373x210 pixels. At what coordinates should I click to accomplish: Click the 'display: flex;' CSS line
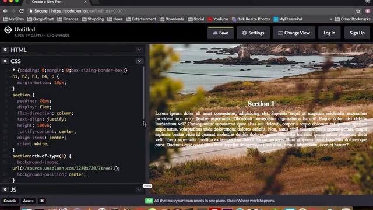34,107
